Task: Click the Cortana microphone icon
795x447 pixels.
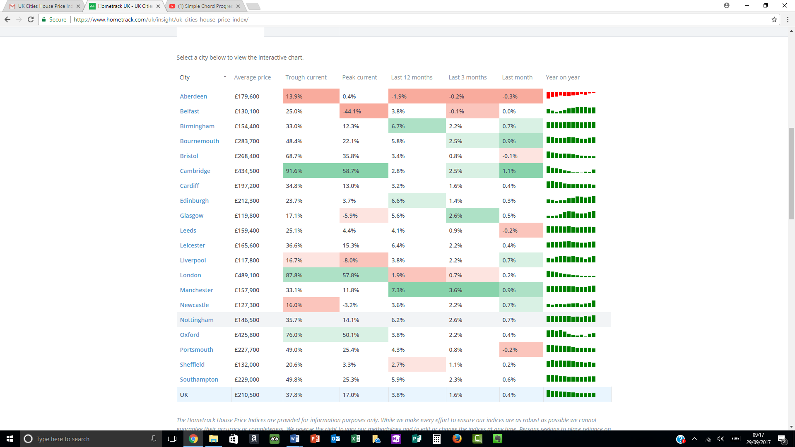Action: click(x=154, y=439)
